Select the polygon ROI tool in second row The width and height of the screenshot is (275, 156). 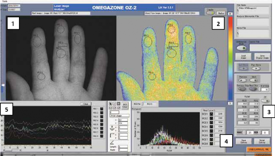pos(114,108)
